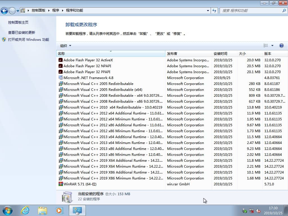Launch Windows Media Player from the taskbar
This screenshot has width=288, height=216.
[x=59, y=210]
